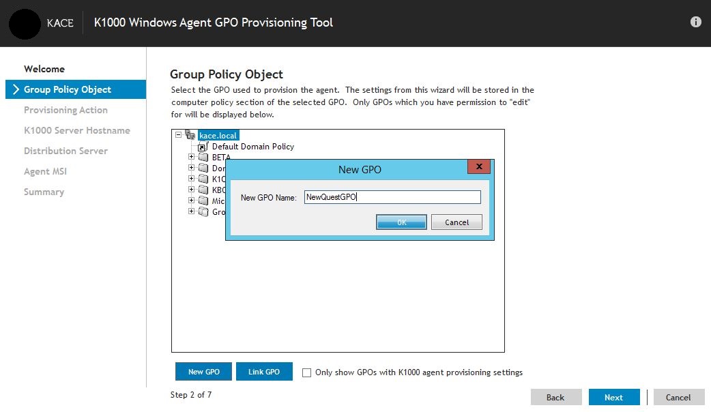This screenshot has height=412, width=711.
Task: Click the K10 folder icon
Action: point(203,178)
